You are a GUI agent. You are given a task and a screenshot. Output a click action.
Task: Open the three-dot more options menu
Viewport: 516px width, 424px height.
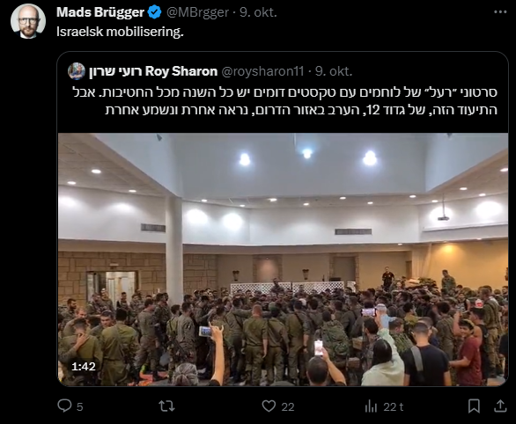point(500,12)
